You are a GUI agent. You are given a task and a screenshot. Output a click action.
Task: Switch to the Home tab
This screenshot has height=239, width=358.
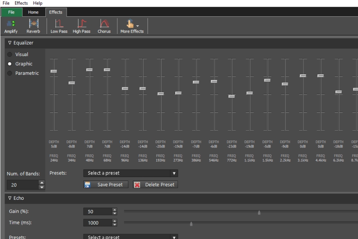click(34, 12)
